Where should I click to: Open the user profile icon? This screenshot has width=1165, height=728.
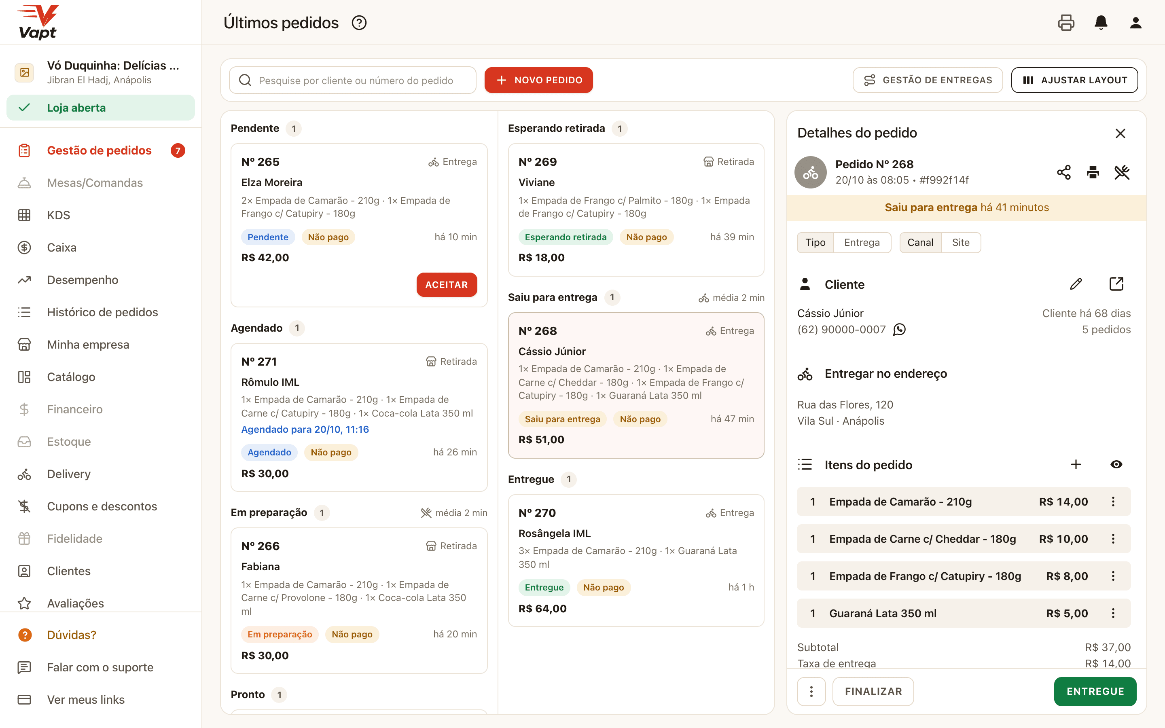[x=1135, y=23]
